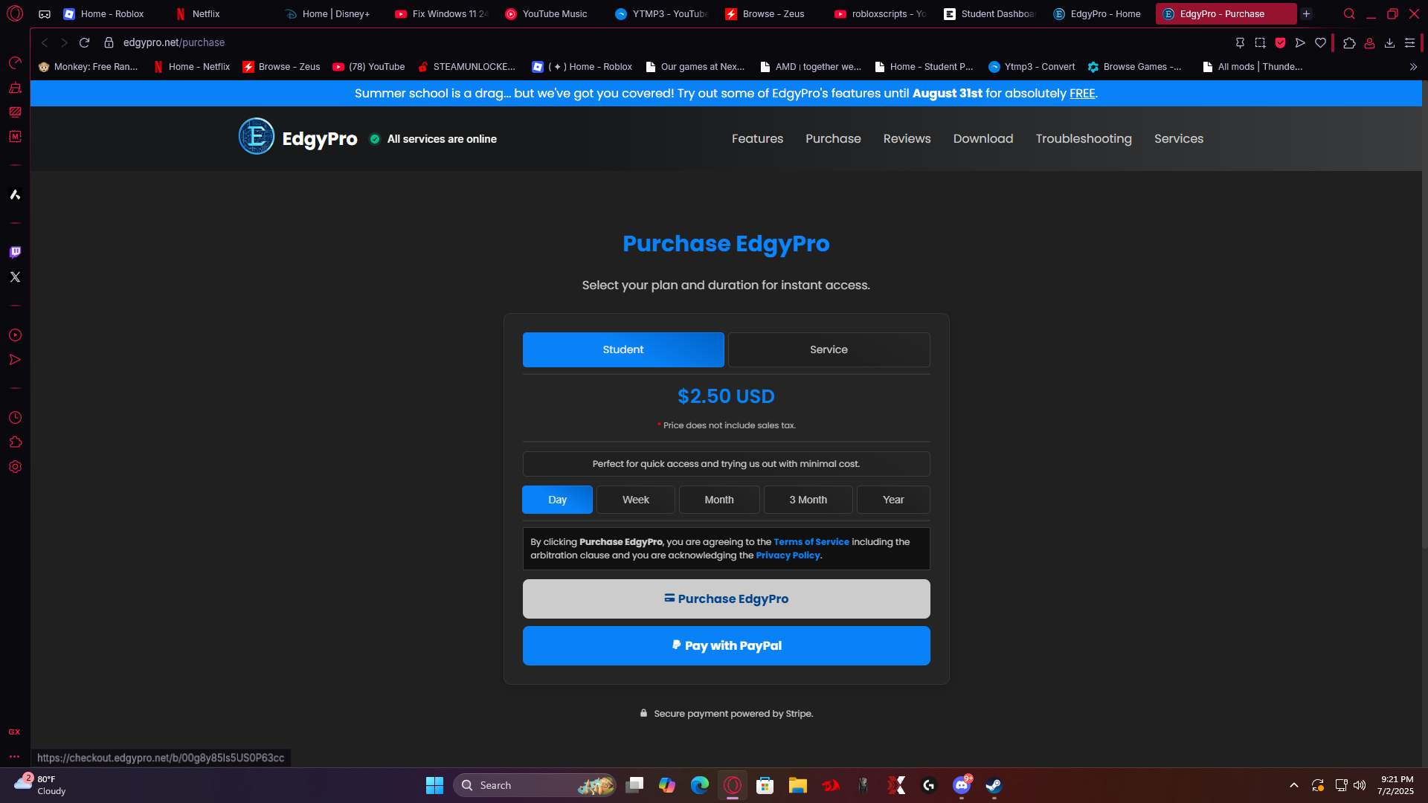Open the weather widget
Screen dimensions: 1428x803
coord(41,785)
